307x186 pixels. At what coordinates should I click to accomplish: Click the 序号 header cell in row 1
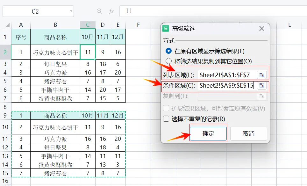pos(21,37)
